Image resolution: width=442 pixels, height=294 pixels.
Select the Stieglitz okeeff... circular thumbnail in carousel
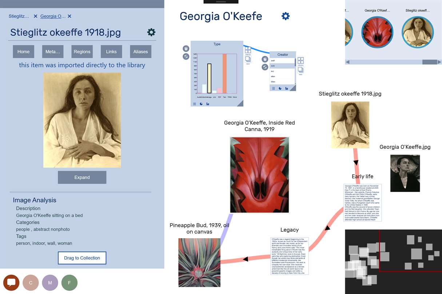coord(418,32)
